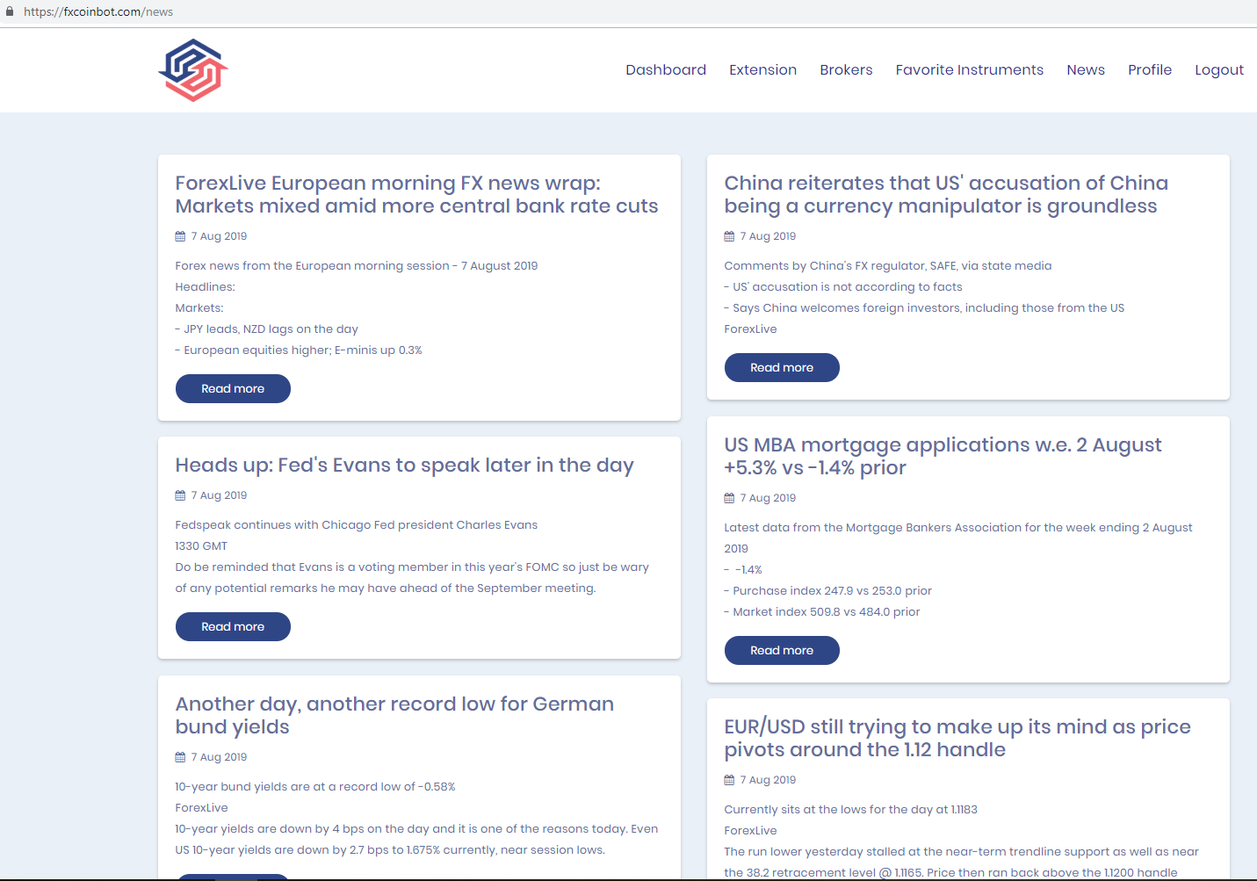Open headline 'US MBA mortgage applications w.e. 2 August'

point(943,456)
